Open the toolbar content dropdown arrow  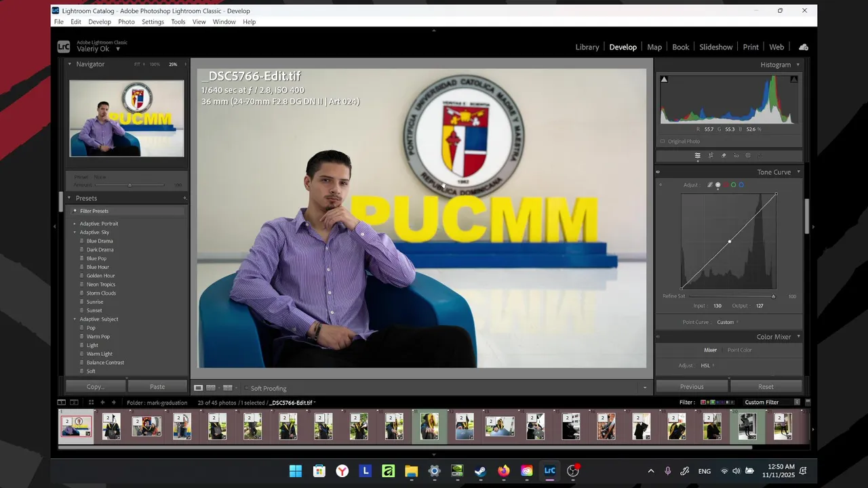(x=645, y=388)
